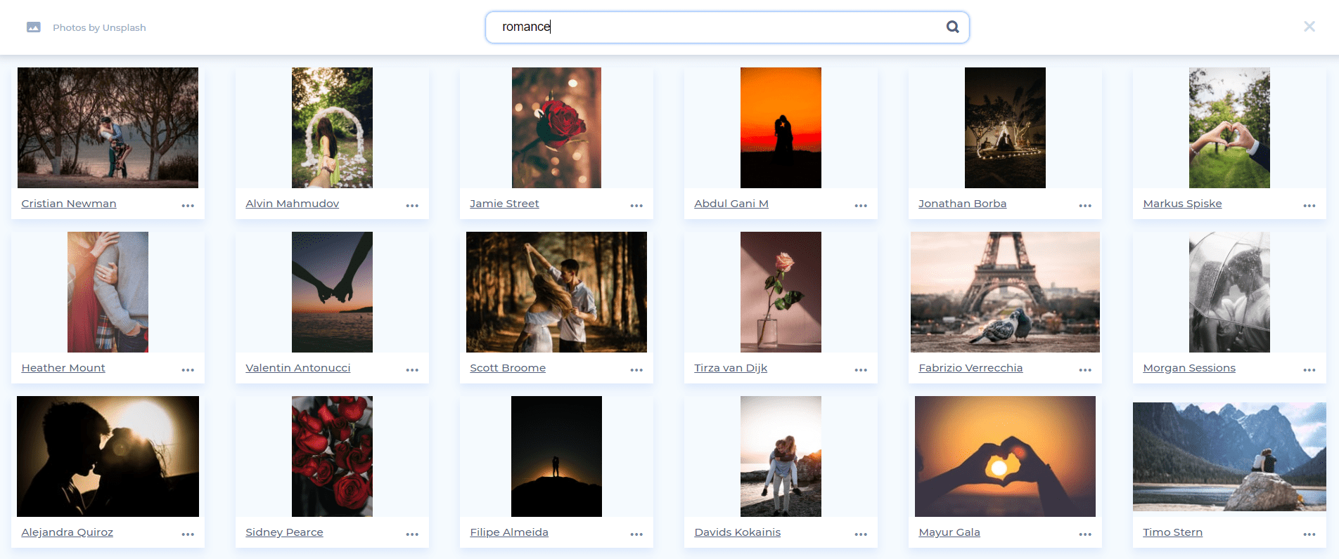Choose the hilltop couple silhouette photo

tap(556, 456)
